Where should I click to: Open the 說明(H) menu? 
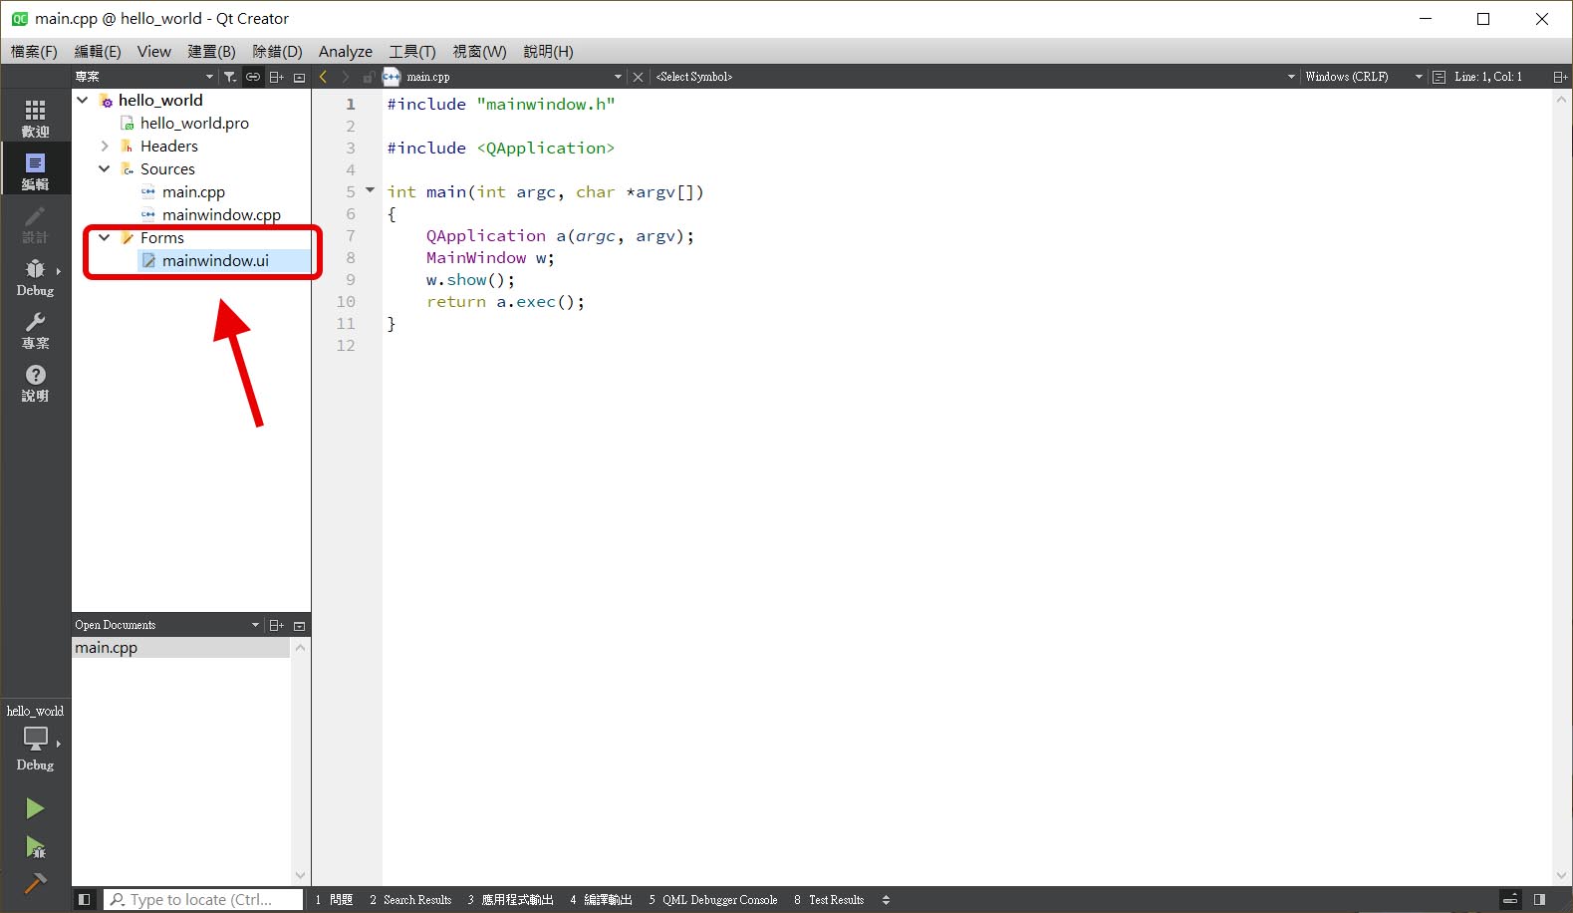tap(548, 51)
